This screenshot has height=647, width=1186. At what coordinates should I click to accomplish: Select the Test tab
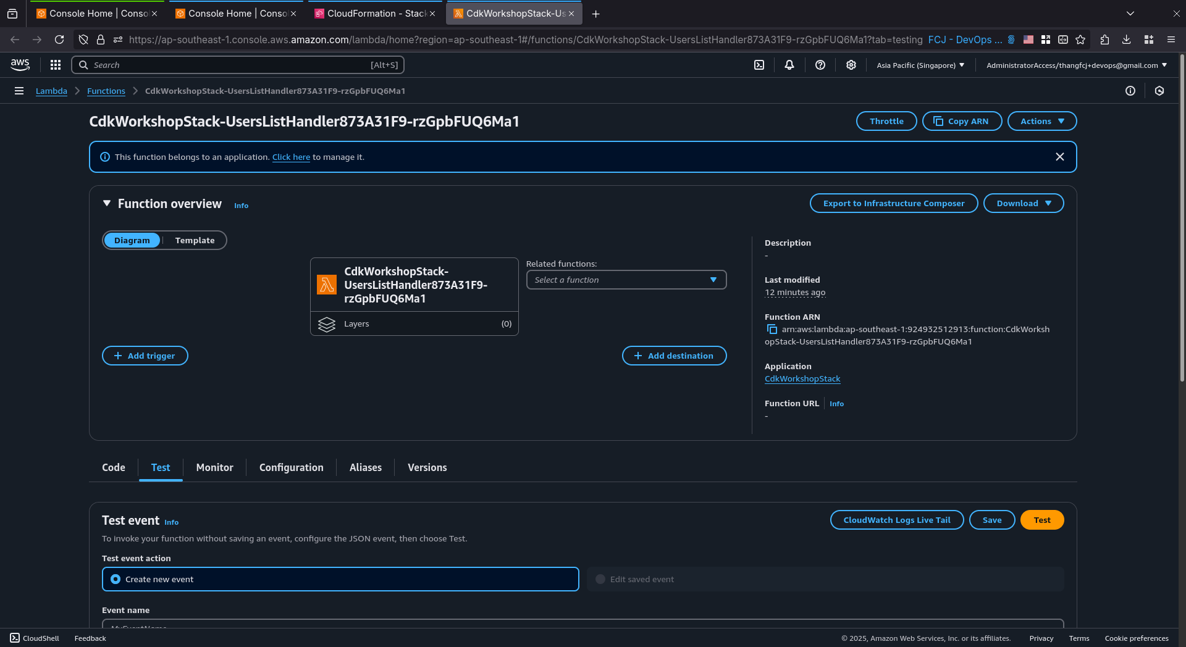point(161,467)
